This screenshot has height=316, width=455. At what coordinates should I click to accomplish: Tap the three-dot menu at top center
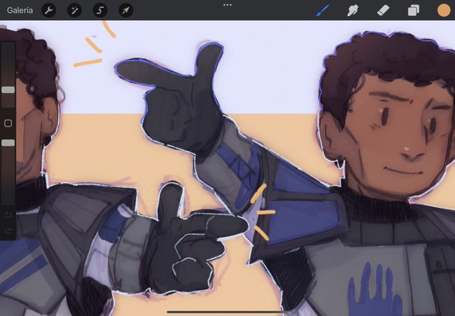(x=227, y=5)
